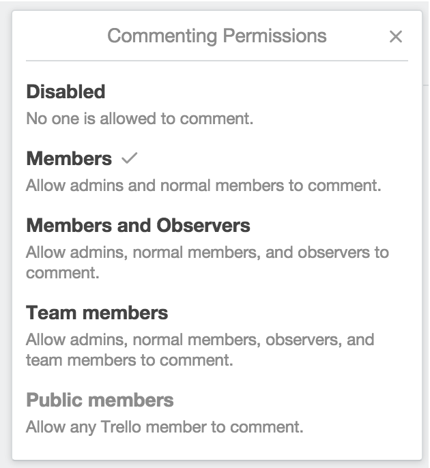Click the checkmark beside Members
Screen dimensions: 430x468
pos(129,158)
